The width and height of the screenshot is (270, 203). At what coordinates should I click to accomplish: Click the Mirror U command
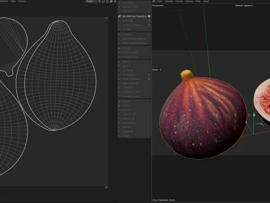point(134,62)
